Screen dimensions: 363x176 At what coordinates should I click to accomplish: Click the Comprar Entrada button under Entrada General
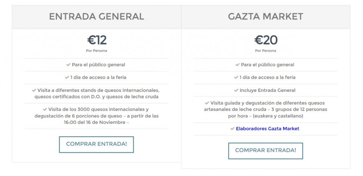click(x=96, y=145)
